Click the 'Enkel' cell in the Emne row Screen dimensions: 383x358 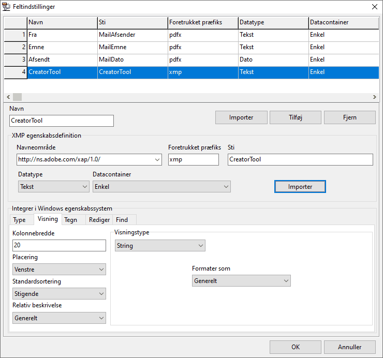(344, 48)
